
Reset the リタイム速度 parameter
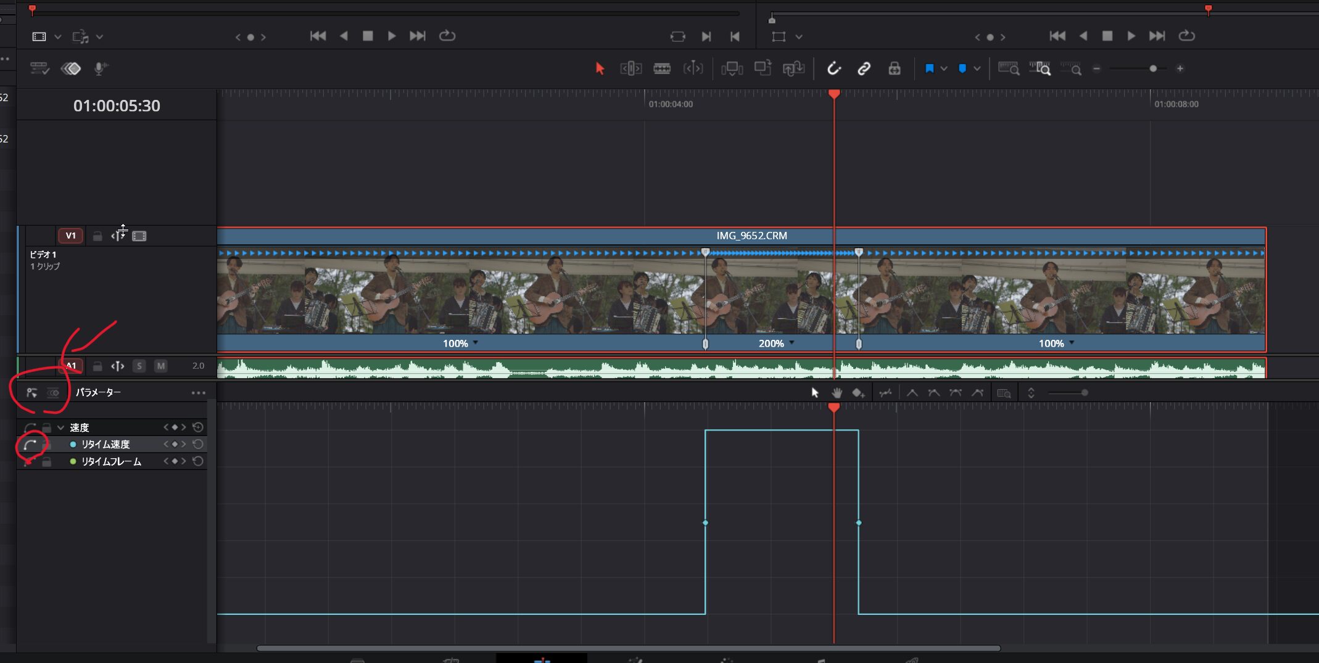(198, 444)
